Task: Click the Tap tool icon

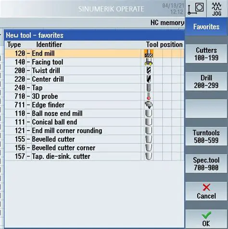Action: (149, 88)
